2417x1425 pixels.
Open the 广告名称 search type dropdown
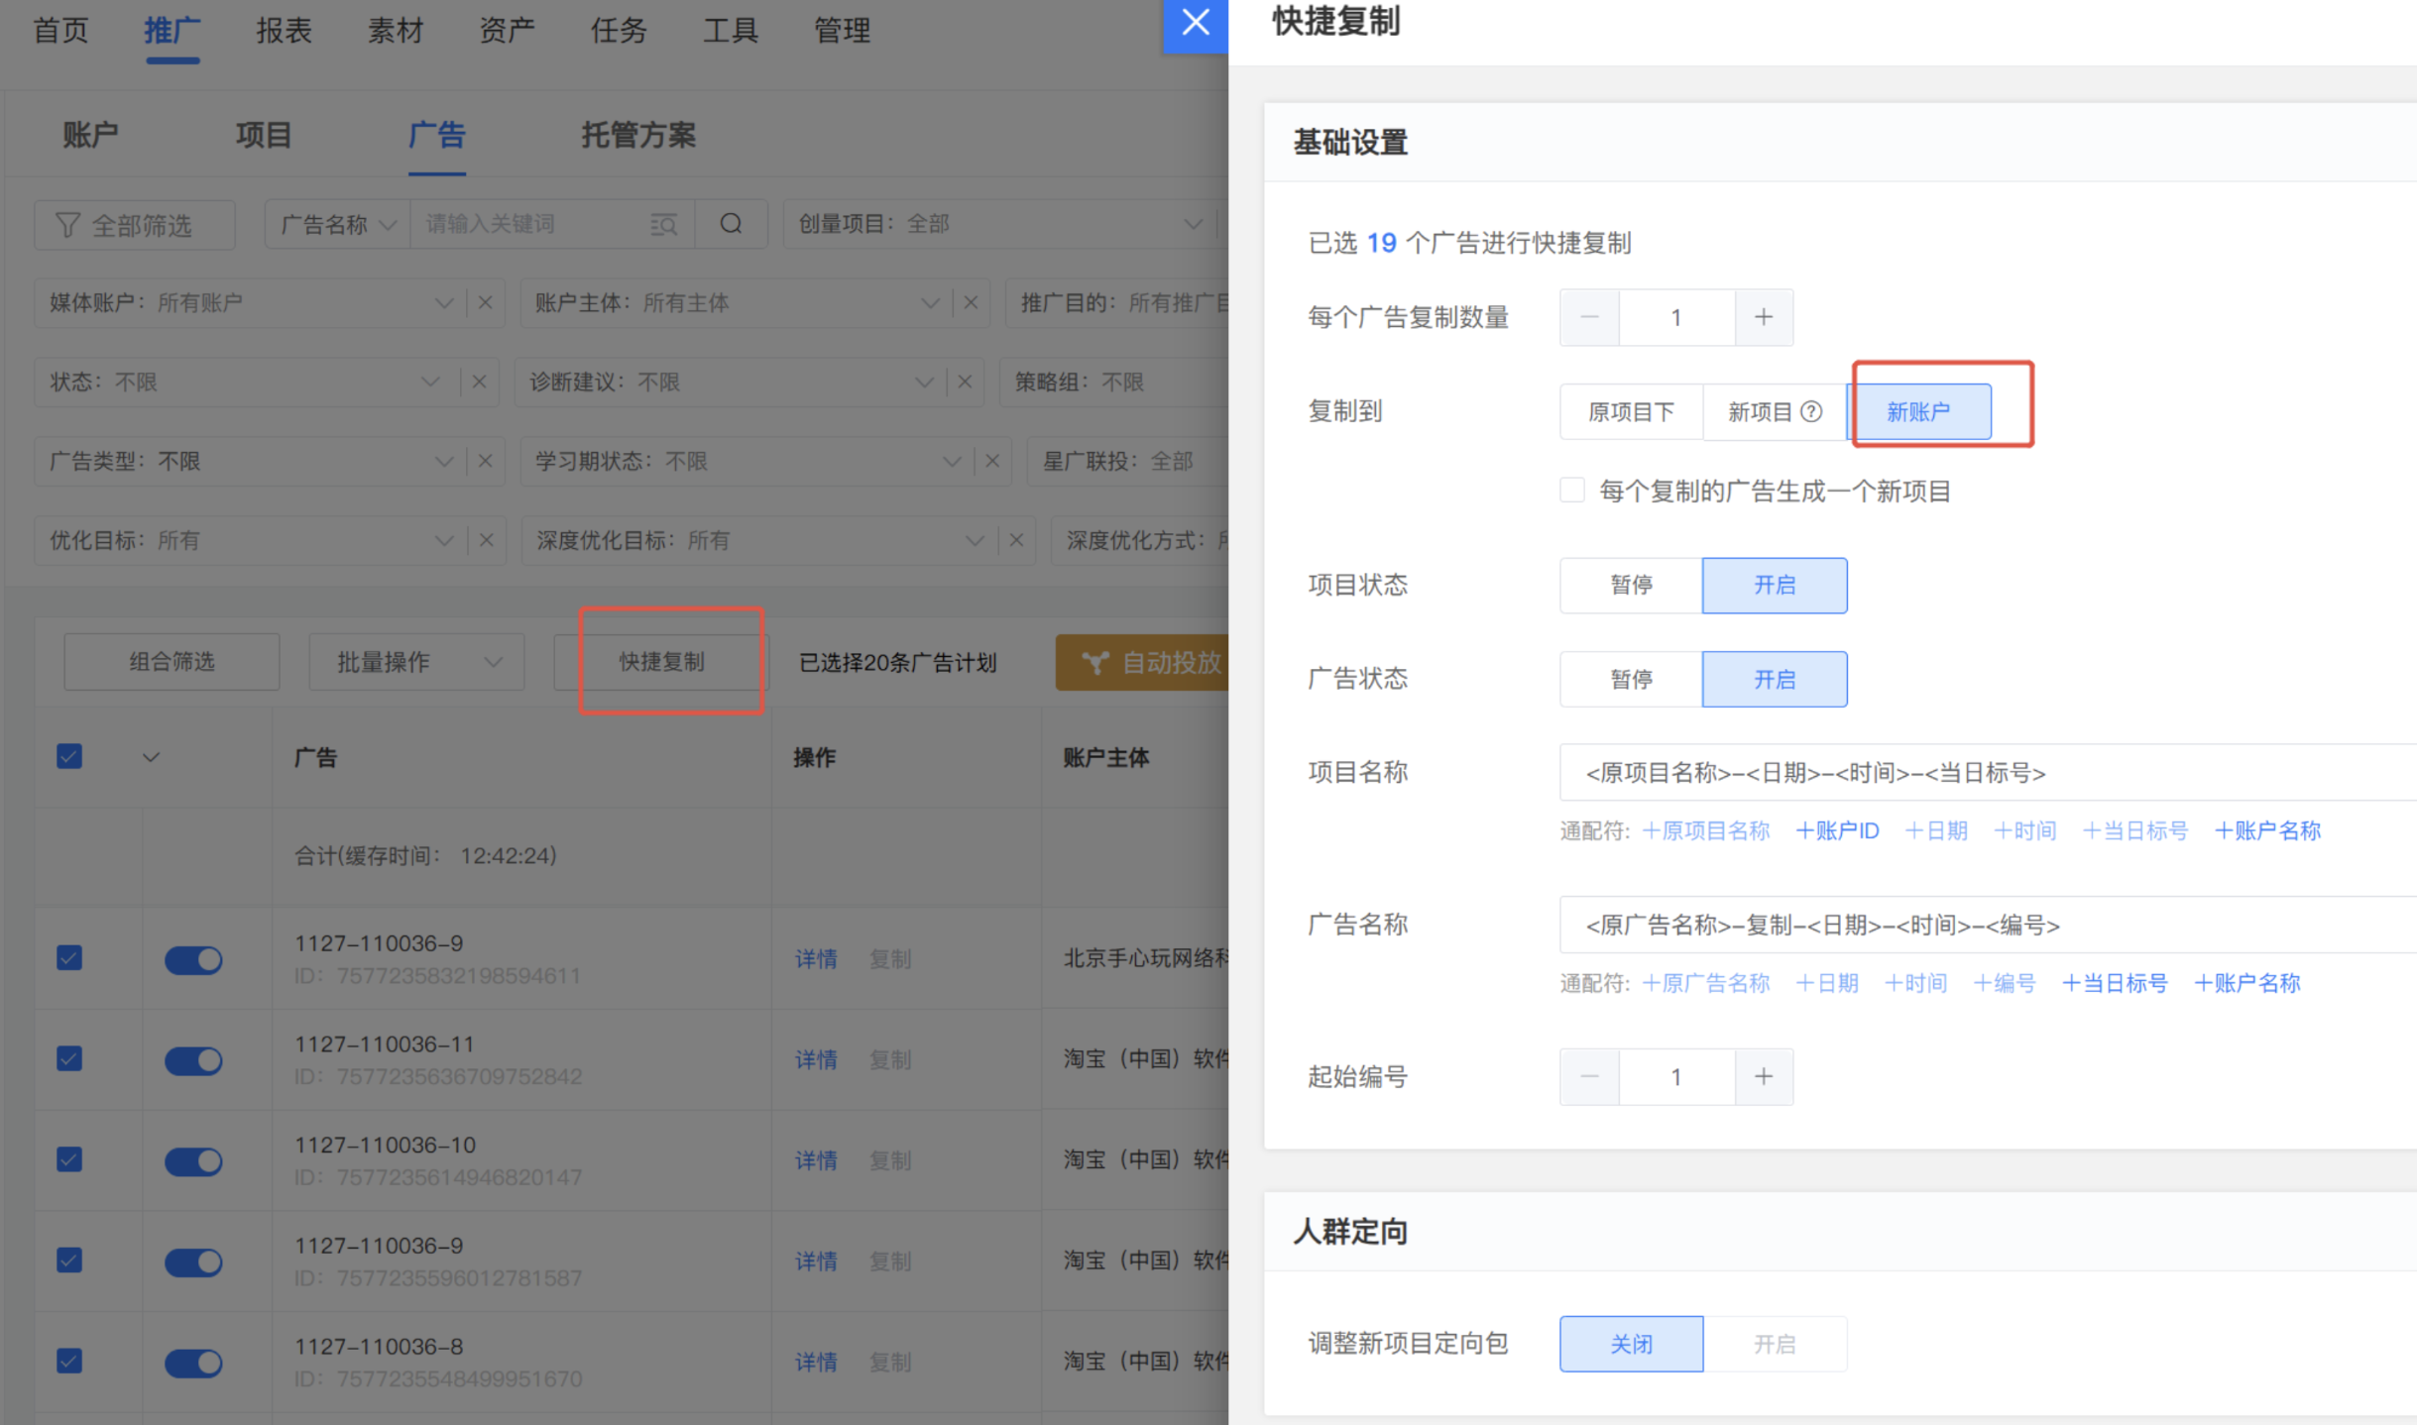[337, 225]
